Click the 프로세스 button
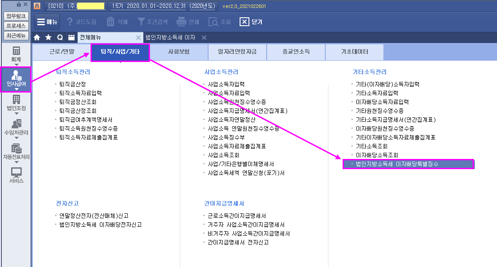Screen dimensions: 497x267 16,26
